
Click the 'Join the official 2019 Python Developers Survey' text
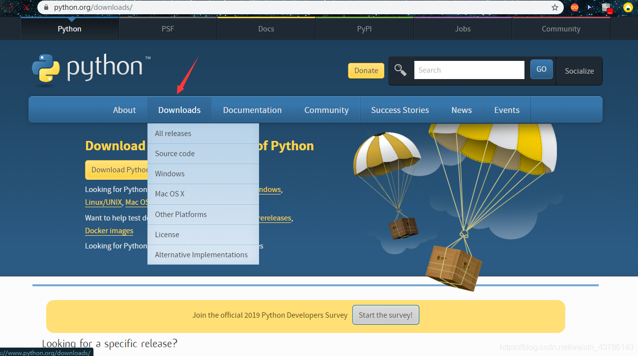[x=270, y=315]
